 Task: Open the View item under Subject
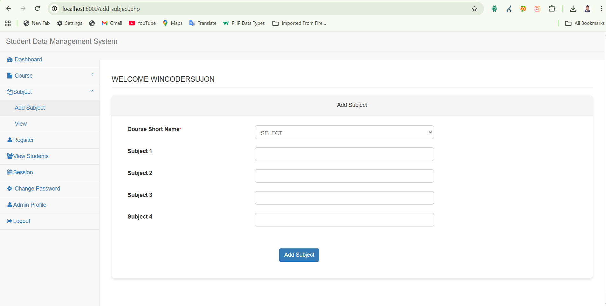tap(21, 124)
